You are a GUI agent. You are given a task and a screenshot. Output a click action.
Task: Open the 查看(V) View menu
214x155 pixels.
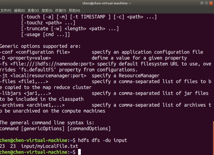(x=33, y=10)
